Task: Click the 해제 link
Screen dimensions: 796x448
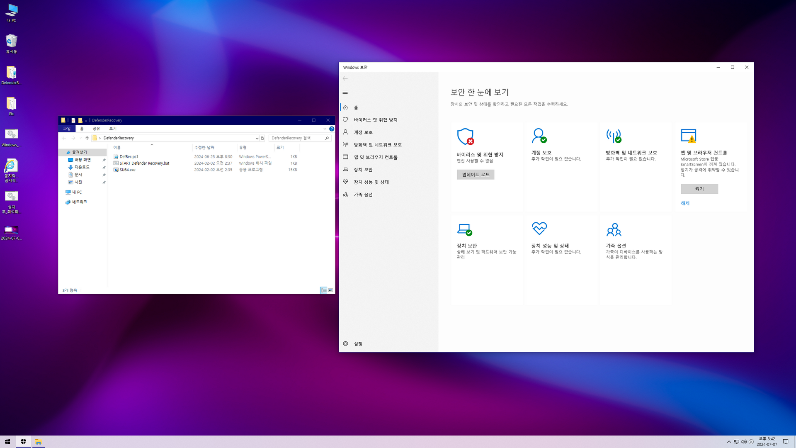Action: [x=685, y=203]
